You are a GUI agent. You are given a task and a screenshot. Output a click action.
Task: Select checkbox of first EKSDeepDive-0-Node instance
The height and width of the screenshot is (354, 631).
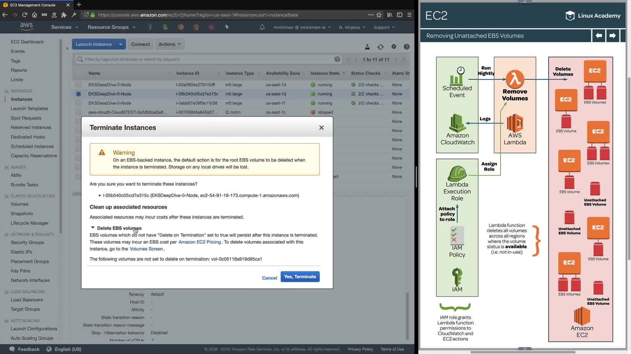pos(78,85)
